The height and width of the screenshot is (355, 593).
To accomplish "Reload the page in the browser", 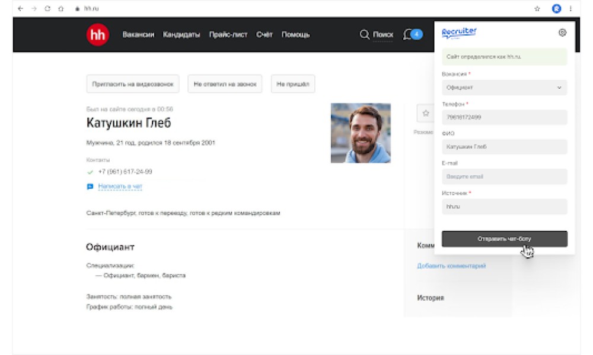I will tap(47, 8).
